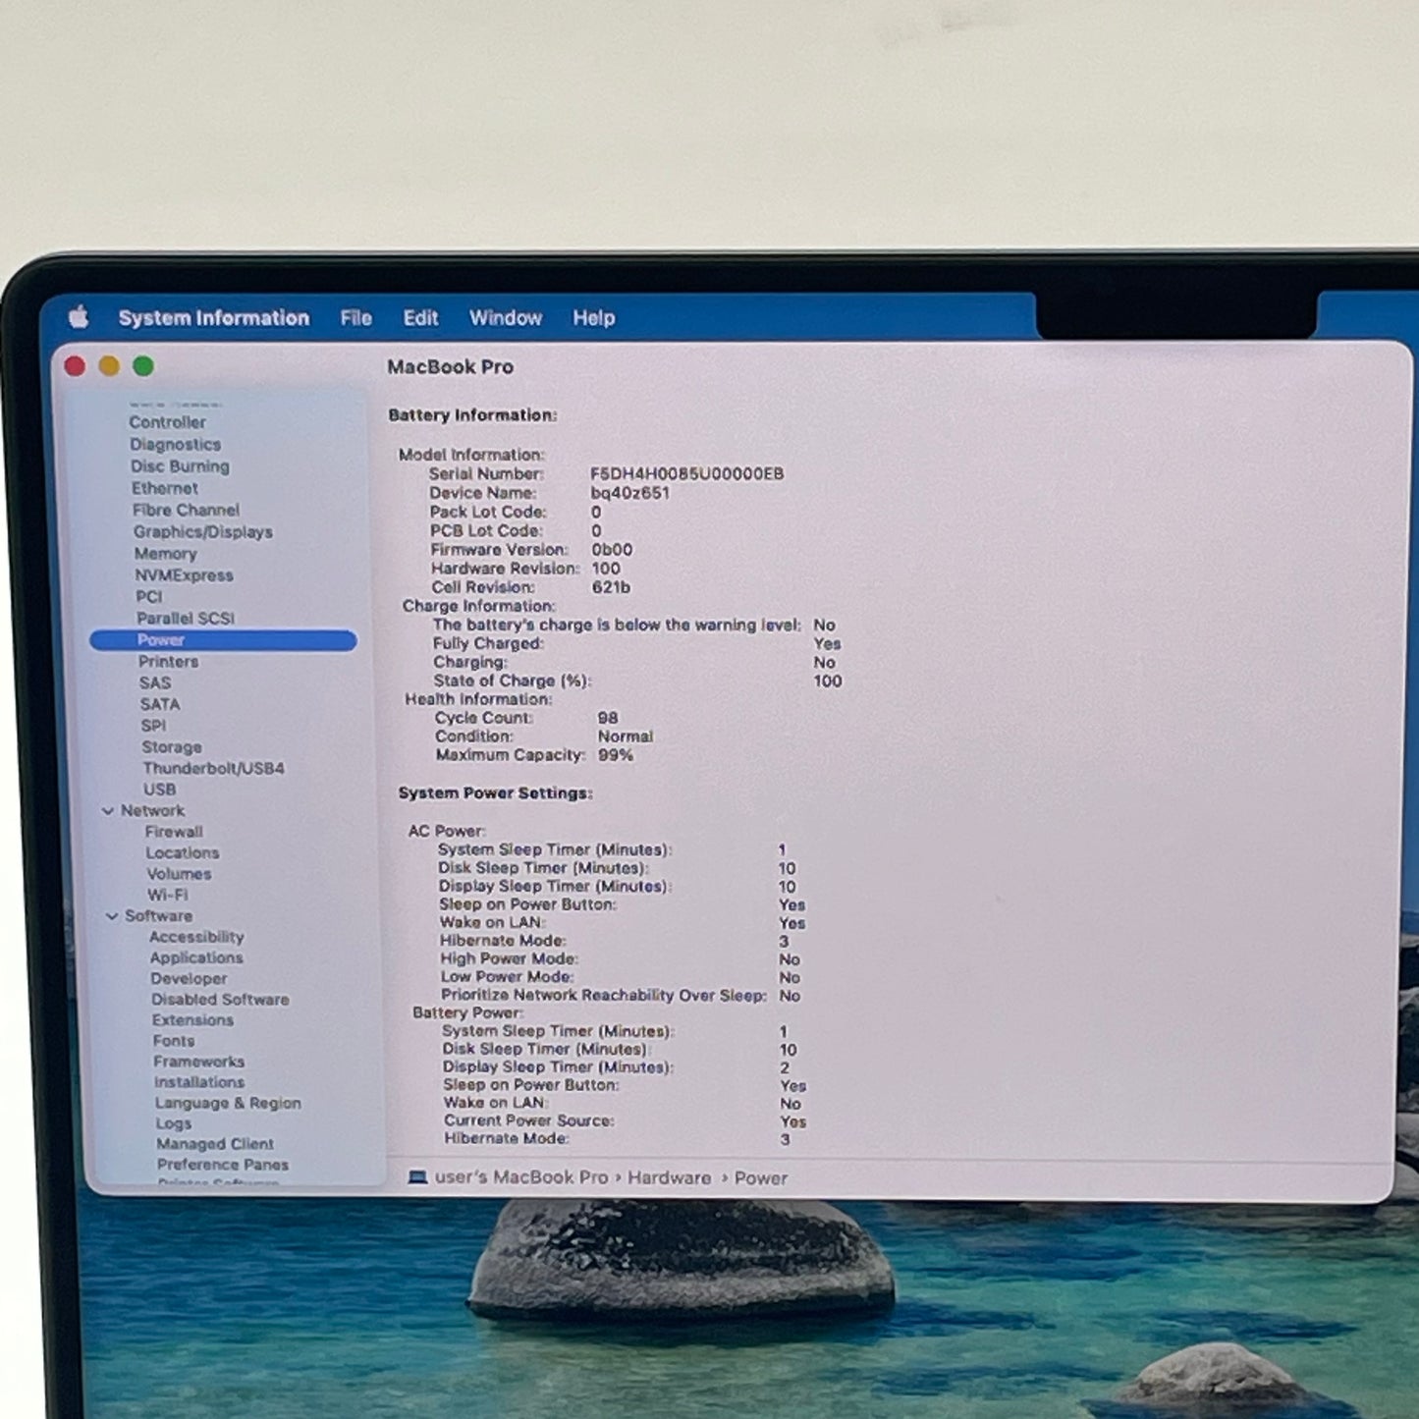Click the laptop icon in path bar
Screen dimensions: 1419x1419
click(417, 1176)
